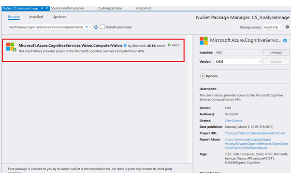
Task: Switch to the Updates tab
Action: pyautogui.click(x=59, y=17)
